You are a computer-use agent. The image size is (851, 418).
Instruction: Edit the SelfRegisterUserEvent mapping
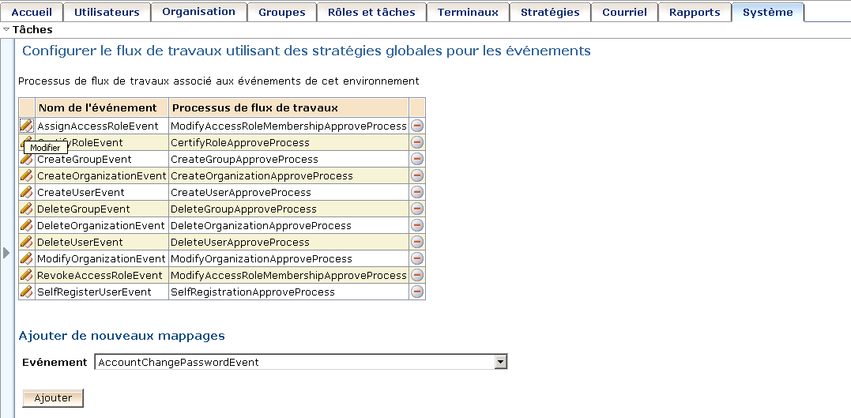click(x=26, y=292)
